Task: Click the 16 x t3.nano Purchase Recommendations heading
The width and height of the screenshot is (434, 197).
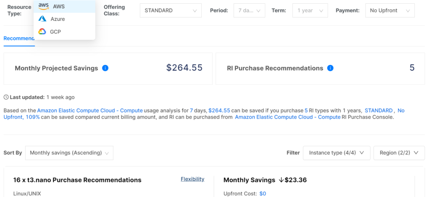Action: coord(77,180)
